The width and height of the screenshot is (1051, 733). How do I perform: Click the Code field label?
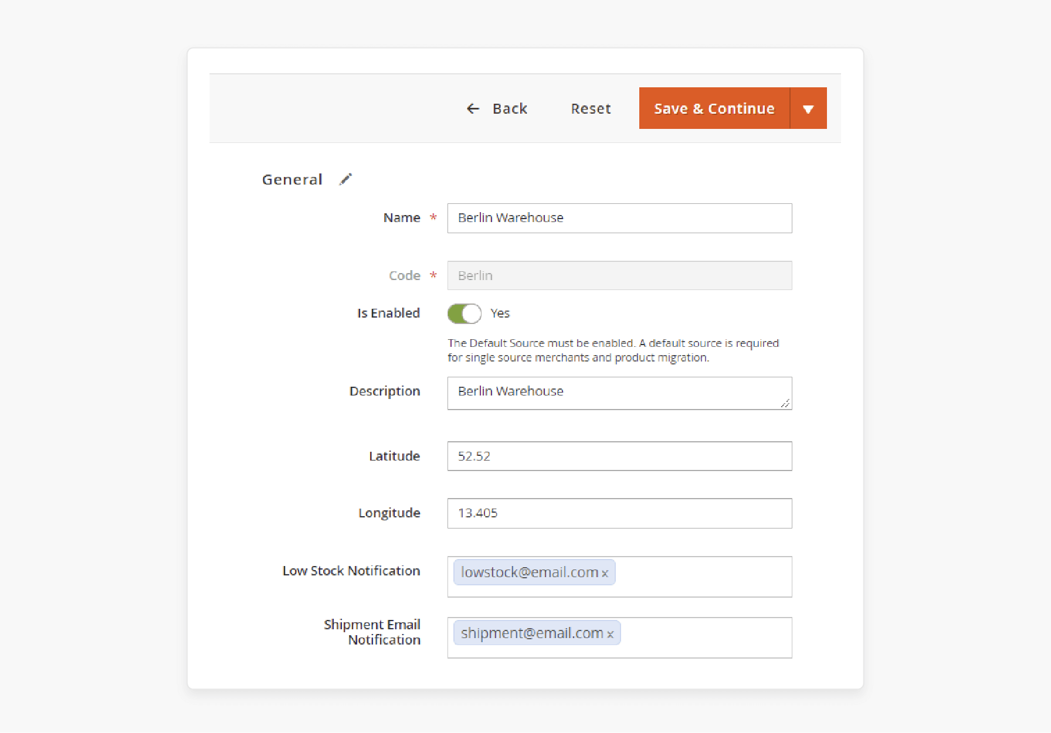pyautogui.click(x=405, y=275)
